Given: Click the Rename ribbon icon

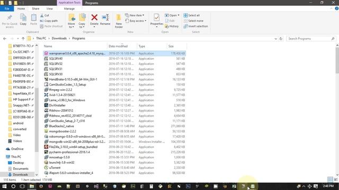Looking at the screenshot, I should pos(105,20).
